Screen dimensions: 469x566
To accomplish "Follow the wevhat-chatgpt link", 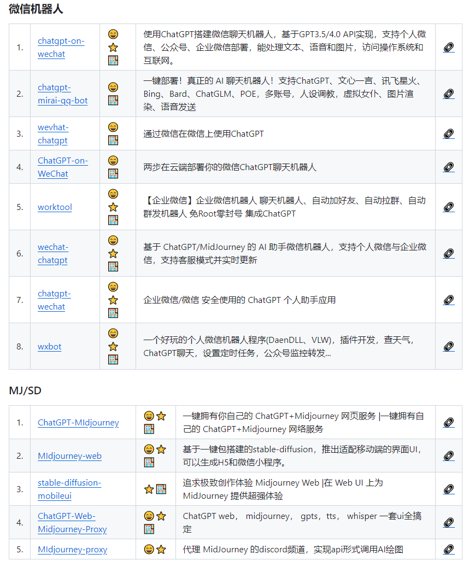I will (x=53, y=134).
